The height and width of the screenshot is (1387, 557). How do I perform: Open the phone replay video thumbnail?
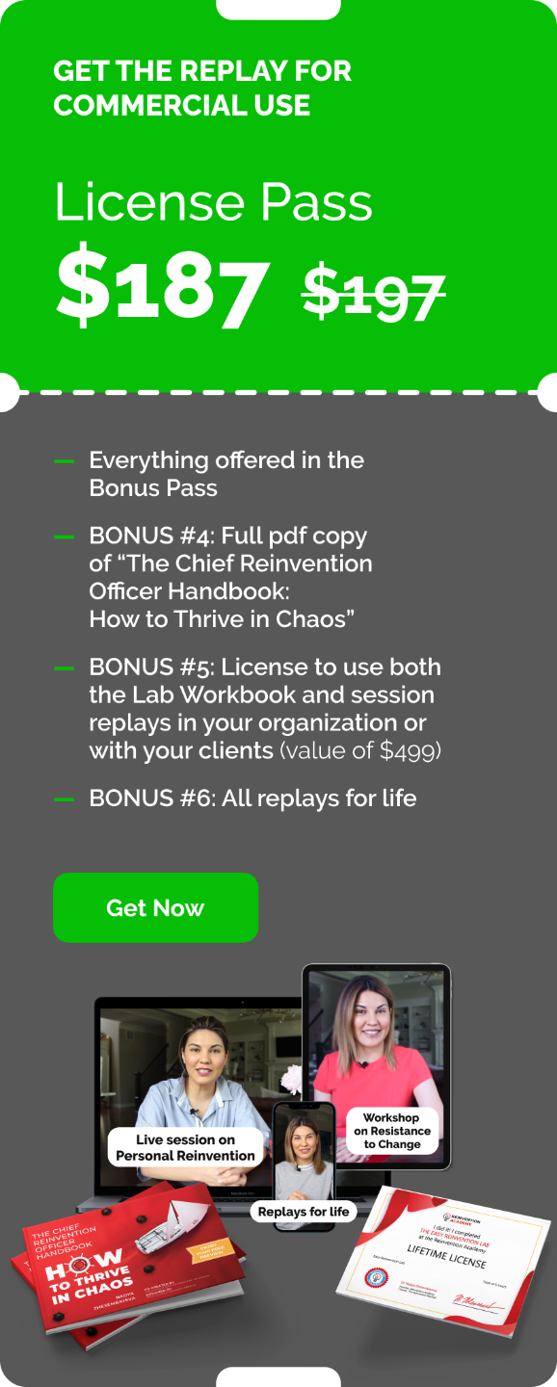pyautogui.click(x=305, y=1154)
